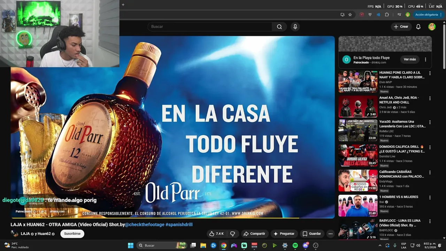Open Voicemeeter from taskbar
The width and height of the screenshot is (446, 251).
pos(254,245)
